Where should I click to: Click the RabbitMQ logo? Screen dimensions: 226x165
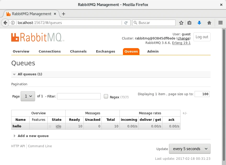(37, 37)
